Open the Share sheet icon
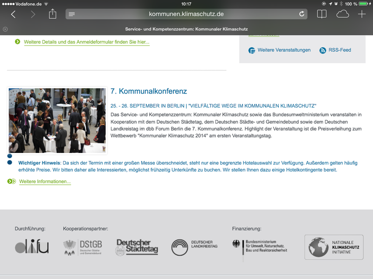 pos(53,14)
